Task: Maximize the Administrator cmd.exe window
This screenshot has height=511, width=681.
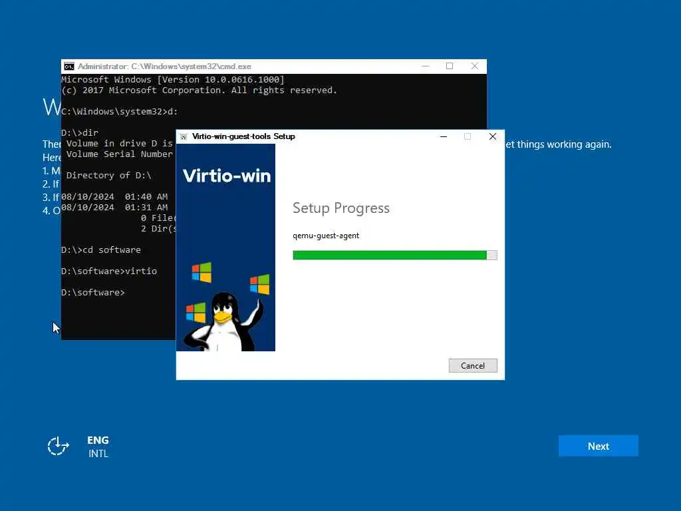Action: click(450, 66)
